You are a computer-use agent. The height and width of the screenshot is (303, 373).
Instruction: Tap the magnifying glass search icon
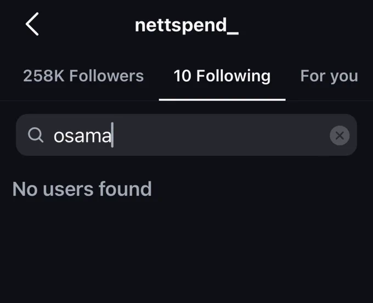36,135
